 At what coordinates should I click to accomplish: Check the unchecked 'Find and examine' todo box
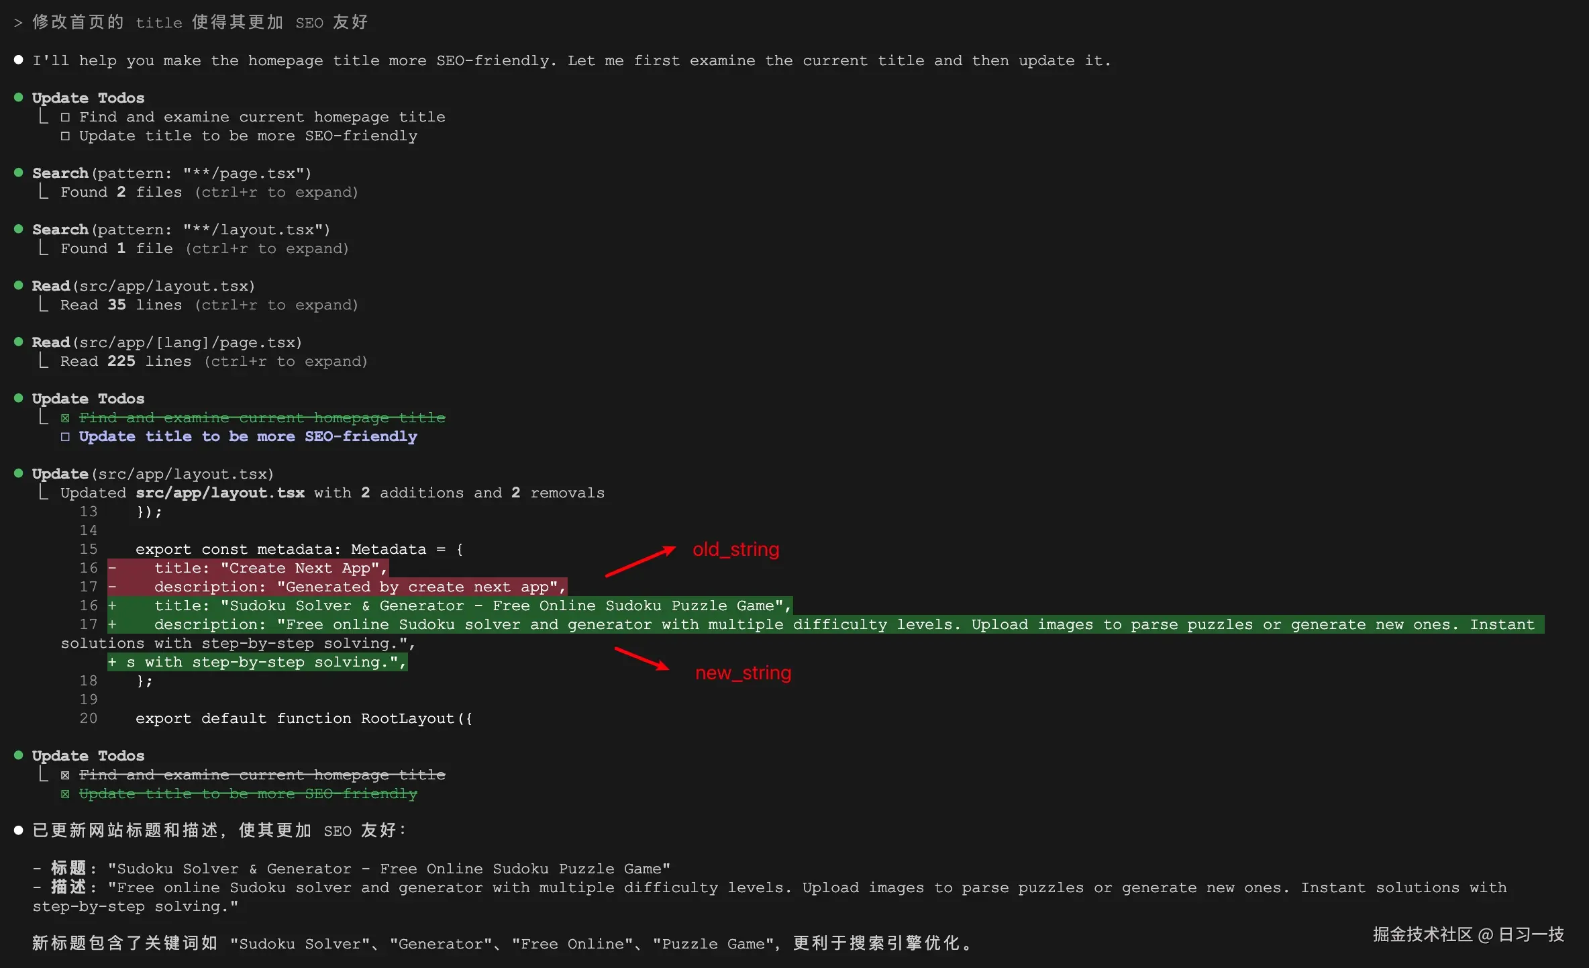pos(65,117)
